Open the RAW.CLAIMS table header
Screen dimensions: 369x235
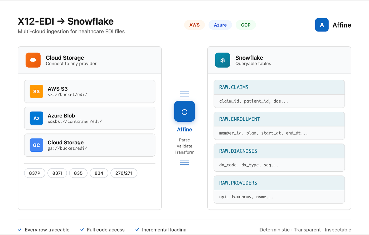(x=279, y=87)
